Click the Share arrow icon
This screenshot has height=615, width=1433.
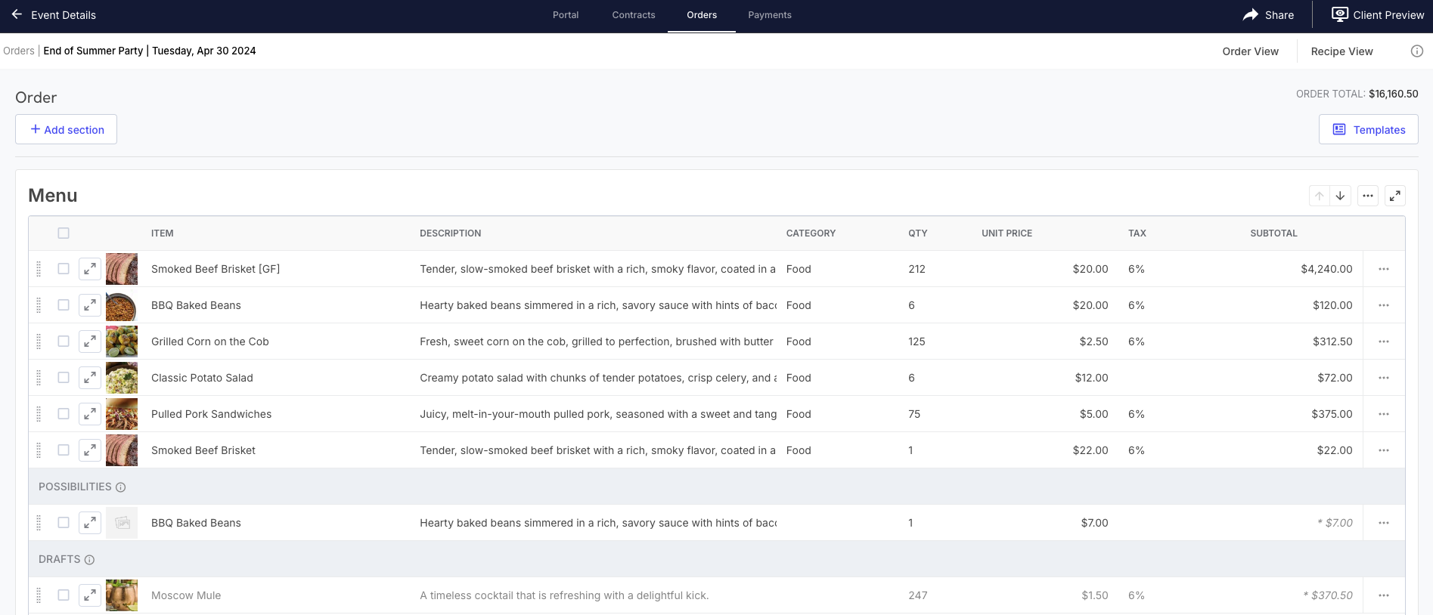pyautogui.click(x=1251, y=15)
